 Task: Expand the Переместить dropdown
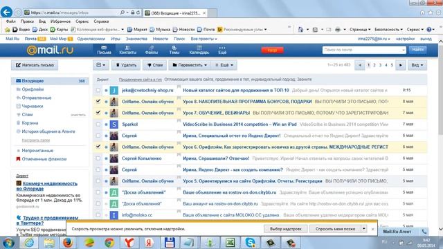click(190, 65)
